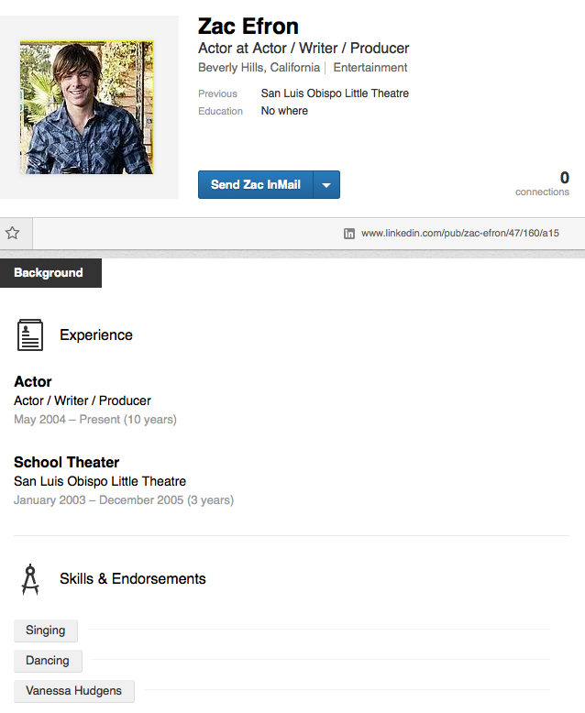Open the dropdown arrow next to Send Zac InMail
The image size is (585, 713).
point(326,184)
